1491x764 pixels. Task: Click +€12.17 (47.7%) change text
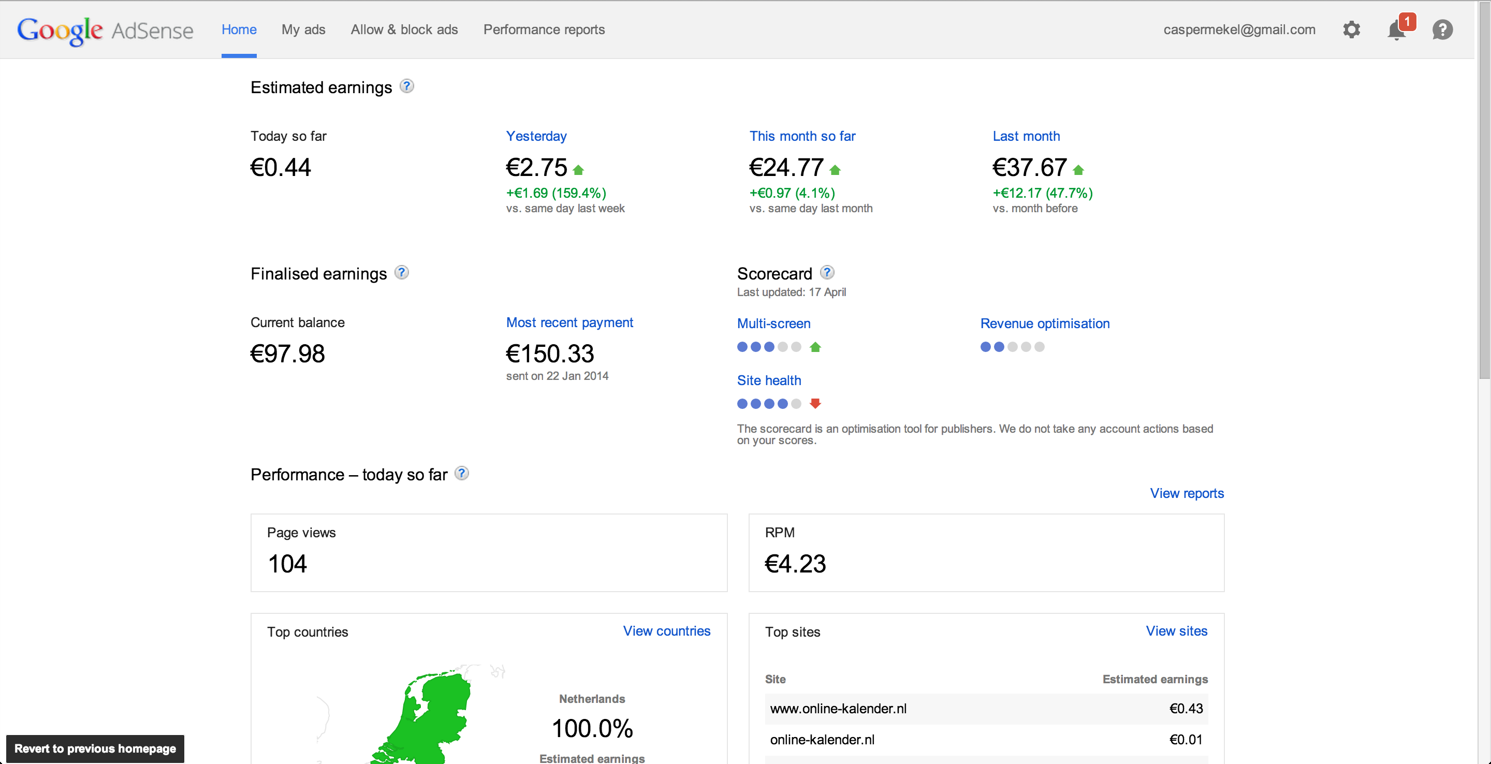1043,193
